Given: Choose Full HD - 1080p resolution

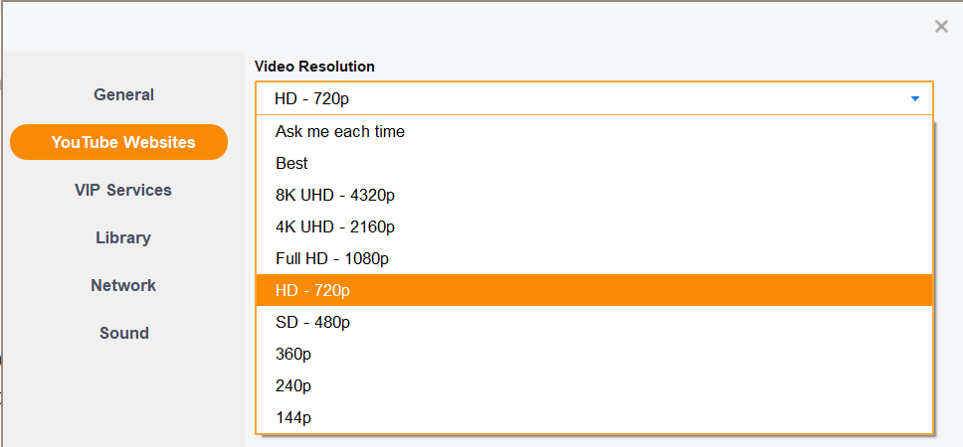Looking at the screenshot, I should (x=332, y=258).
